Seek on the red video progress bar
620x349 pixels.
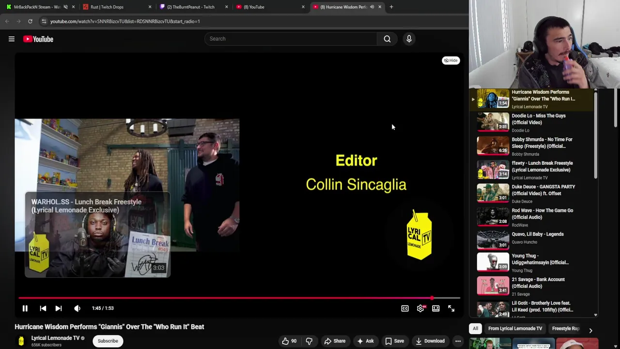[x=239, y=298]
